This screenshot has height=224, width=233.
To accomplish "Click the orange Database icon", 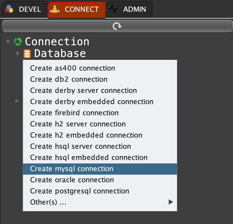I will pos(27,54).
